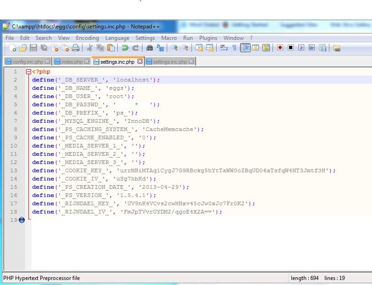Switch to the index.php tab
Viewport: 372px width, 285px height.
point(71,62)
